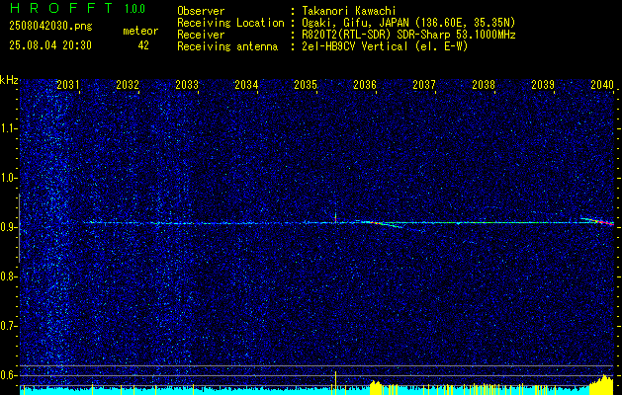
Task: Click the 2033 time axis marker
Action: tap(187, 84)
